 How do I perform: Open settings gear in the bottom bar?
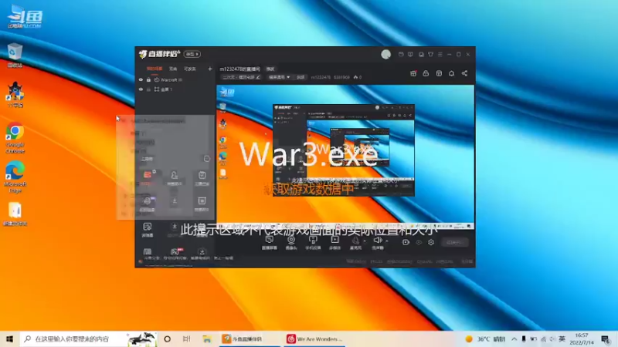click(431, 242)
